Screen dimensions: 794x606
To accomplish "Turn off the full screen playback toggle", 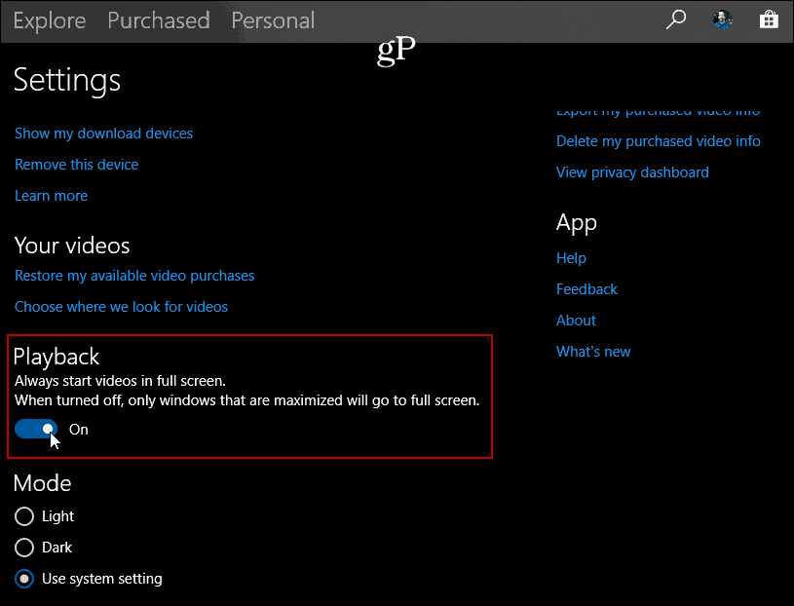I will pyautogui.click(x=36, y=430).
